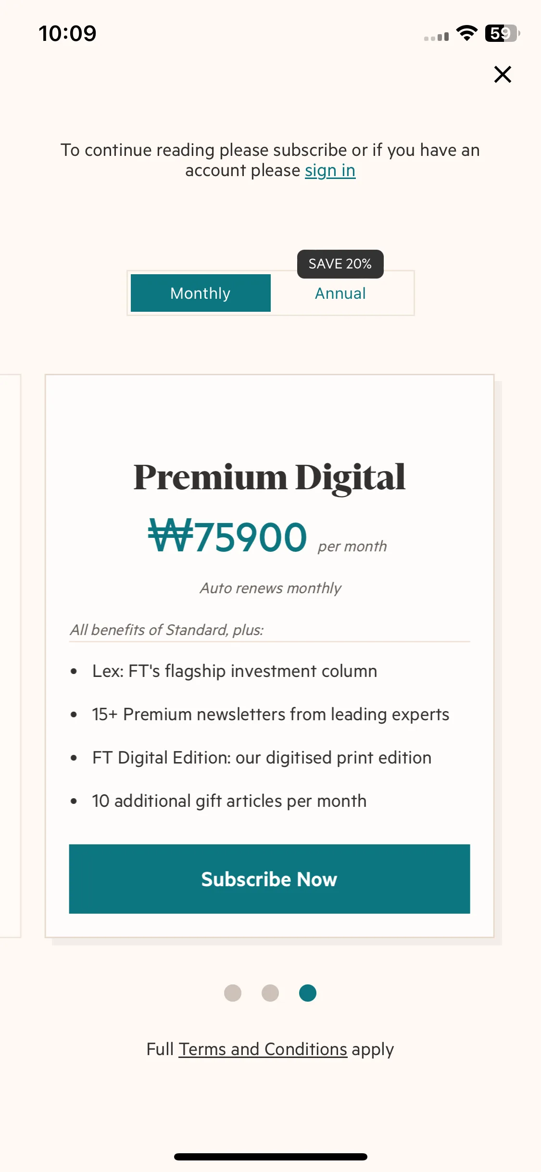The width and height of the screenshot is (541, 1172).
Task: Tap the FT Digital Edition benefit item
Action: (262, 758)
